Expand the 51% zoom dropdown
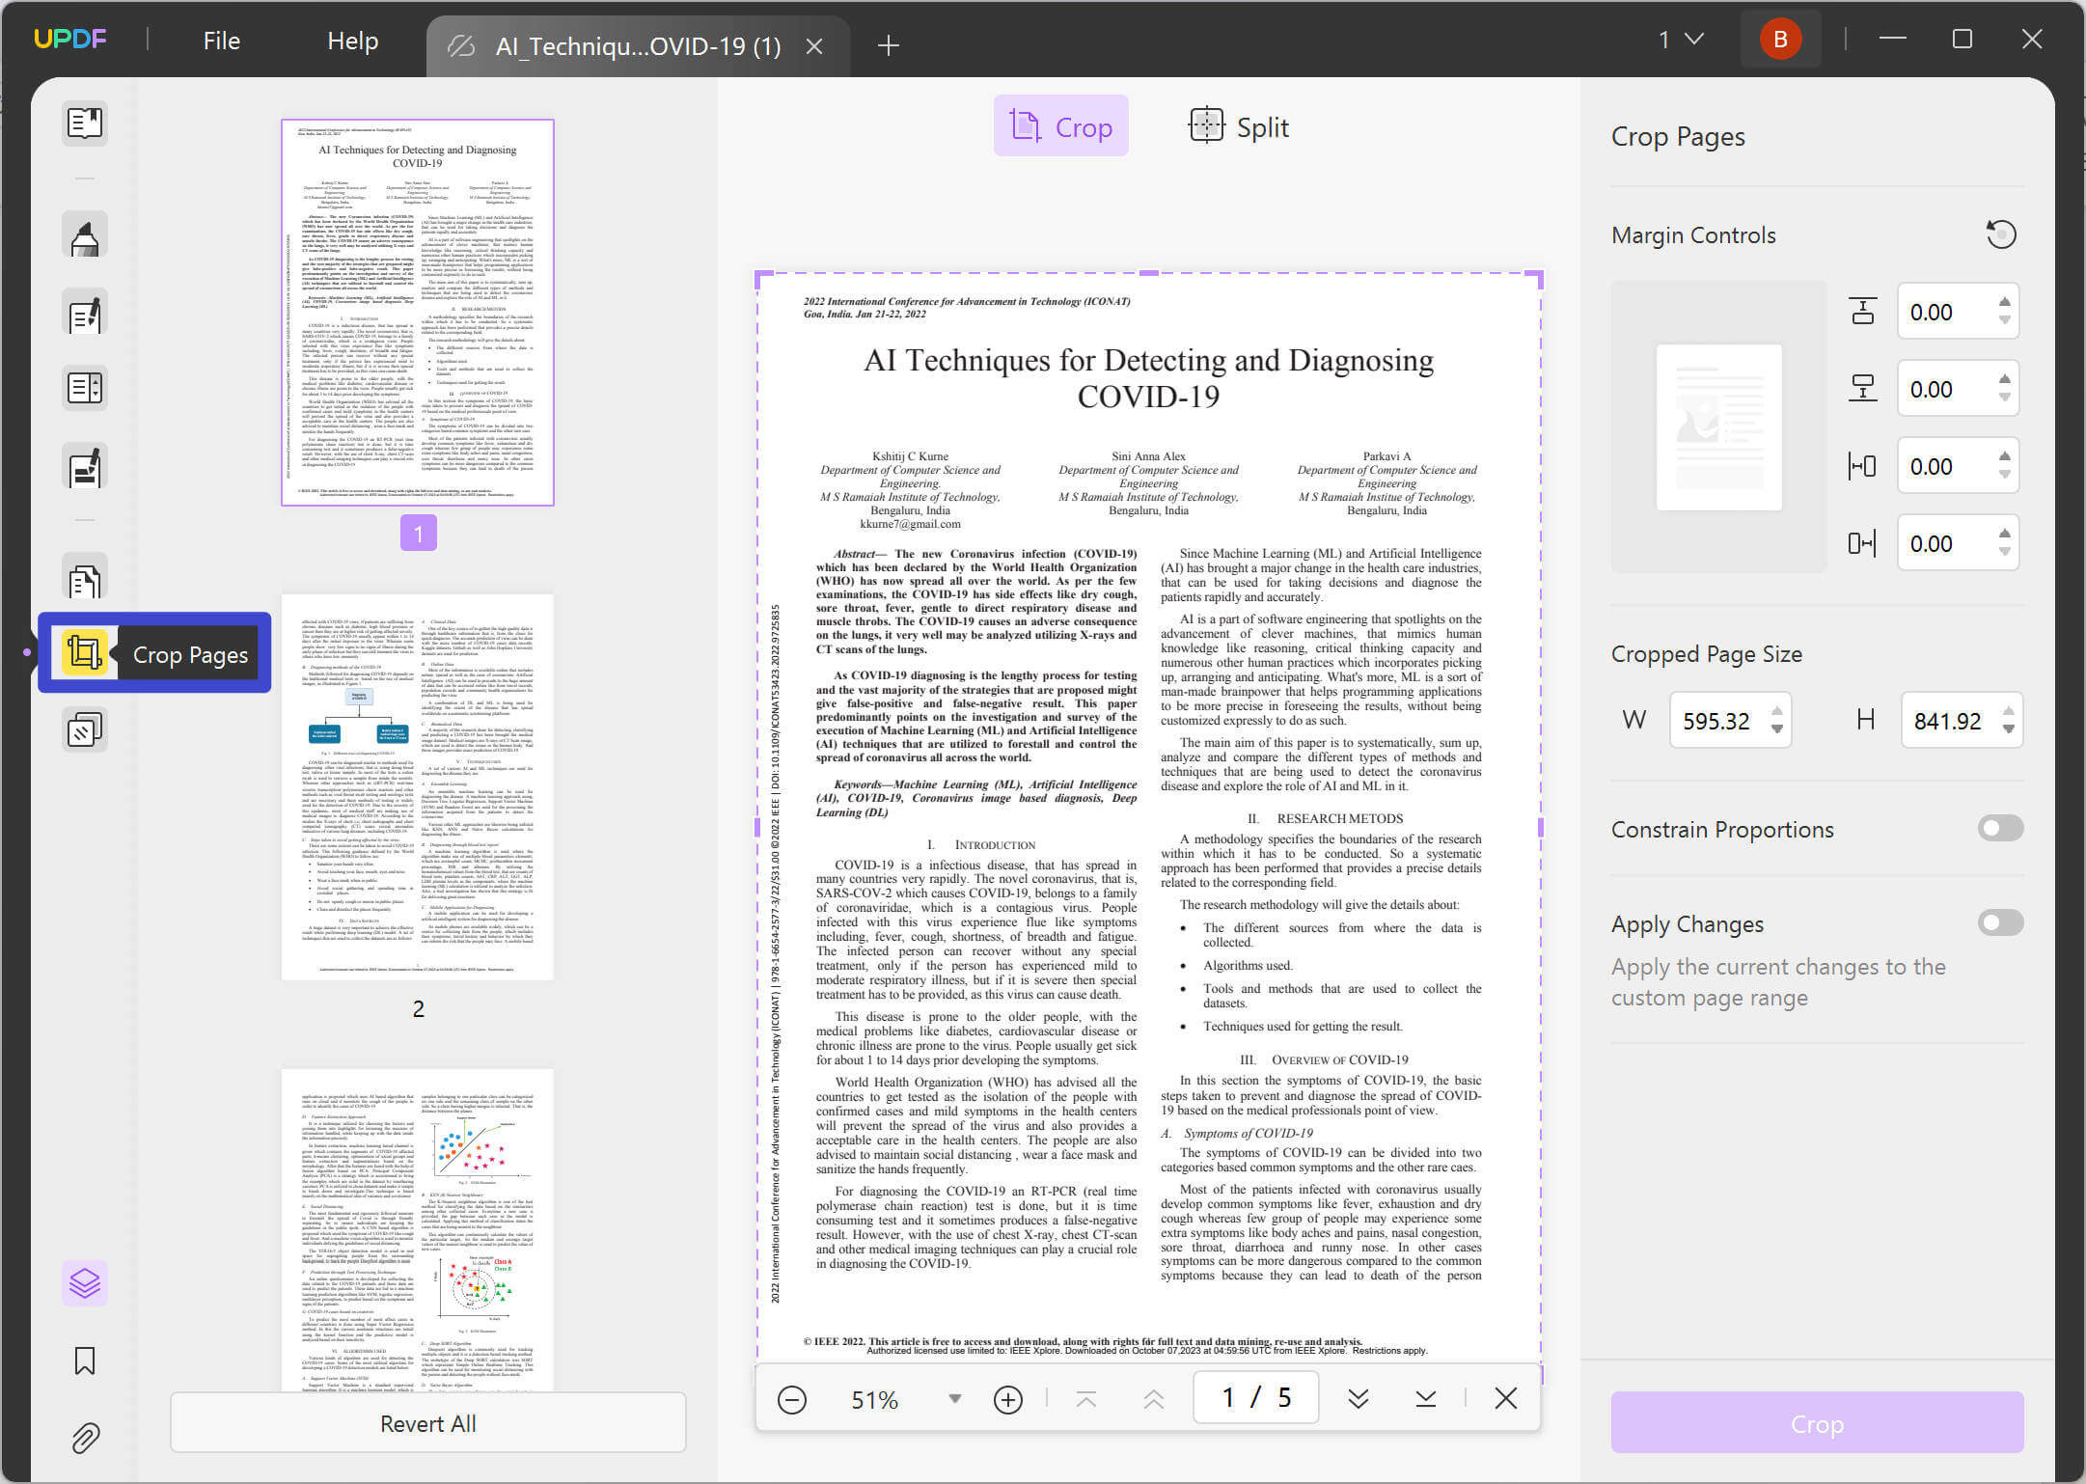The image size is (2086, 1484). click(953, 1397)
